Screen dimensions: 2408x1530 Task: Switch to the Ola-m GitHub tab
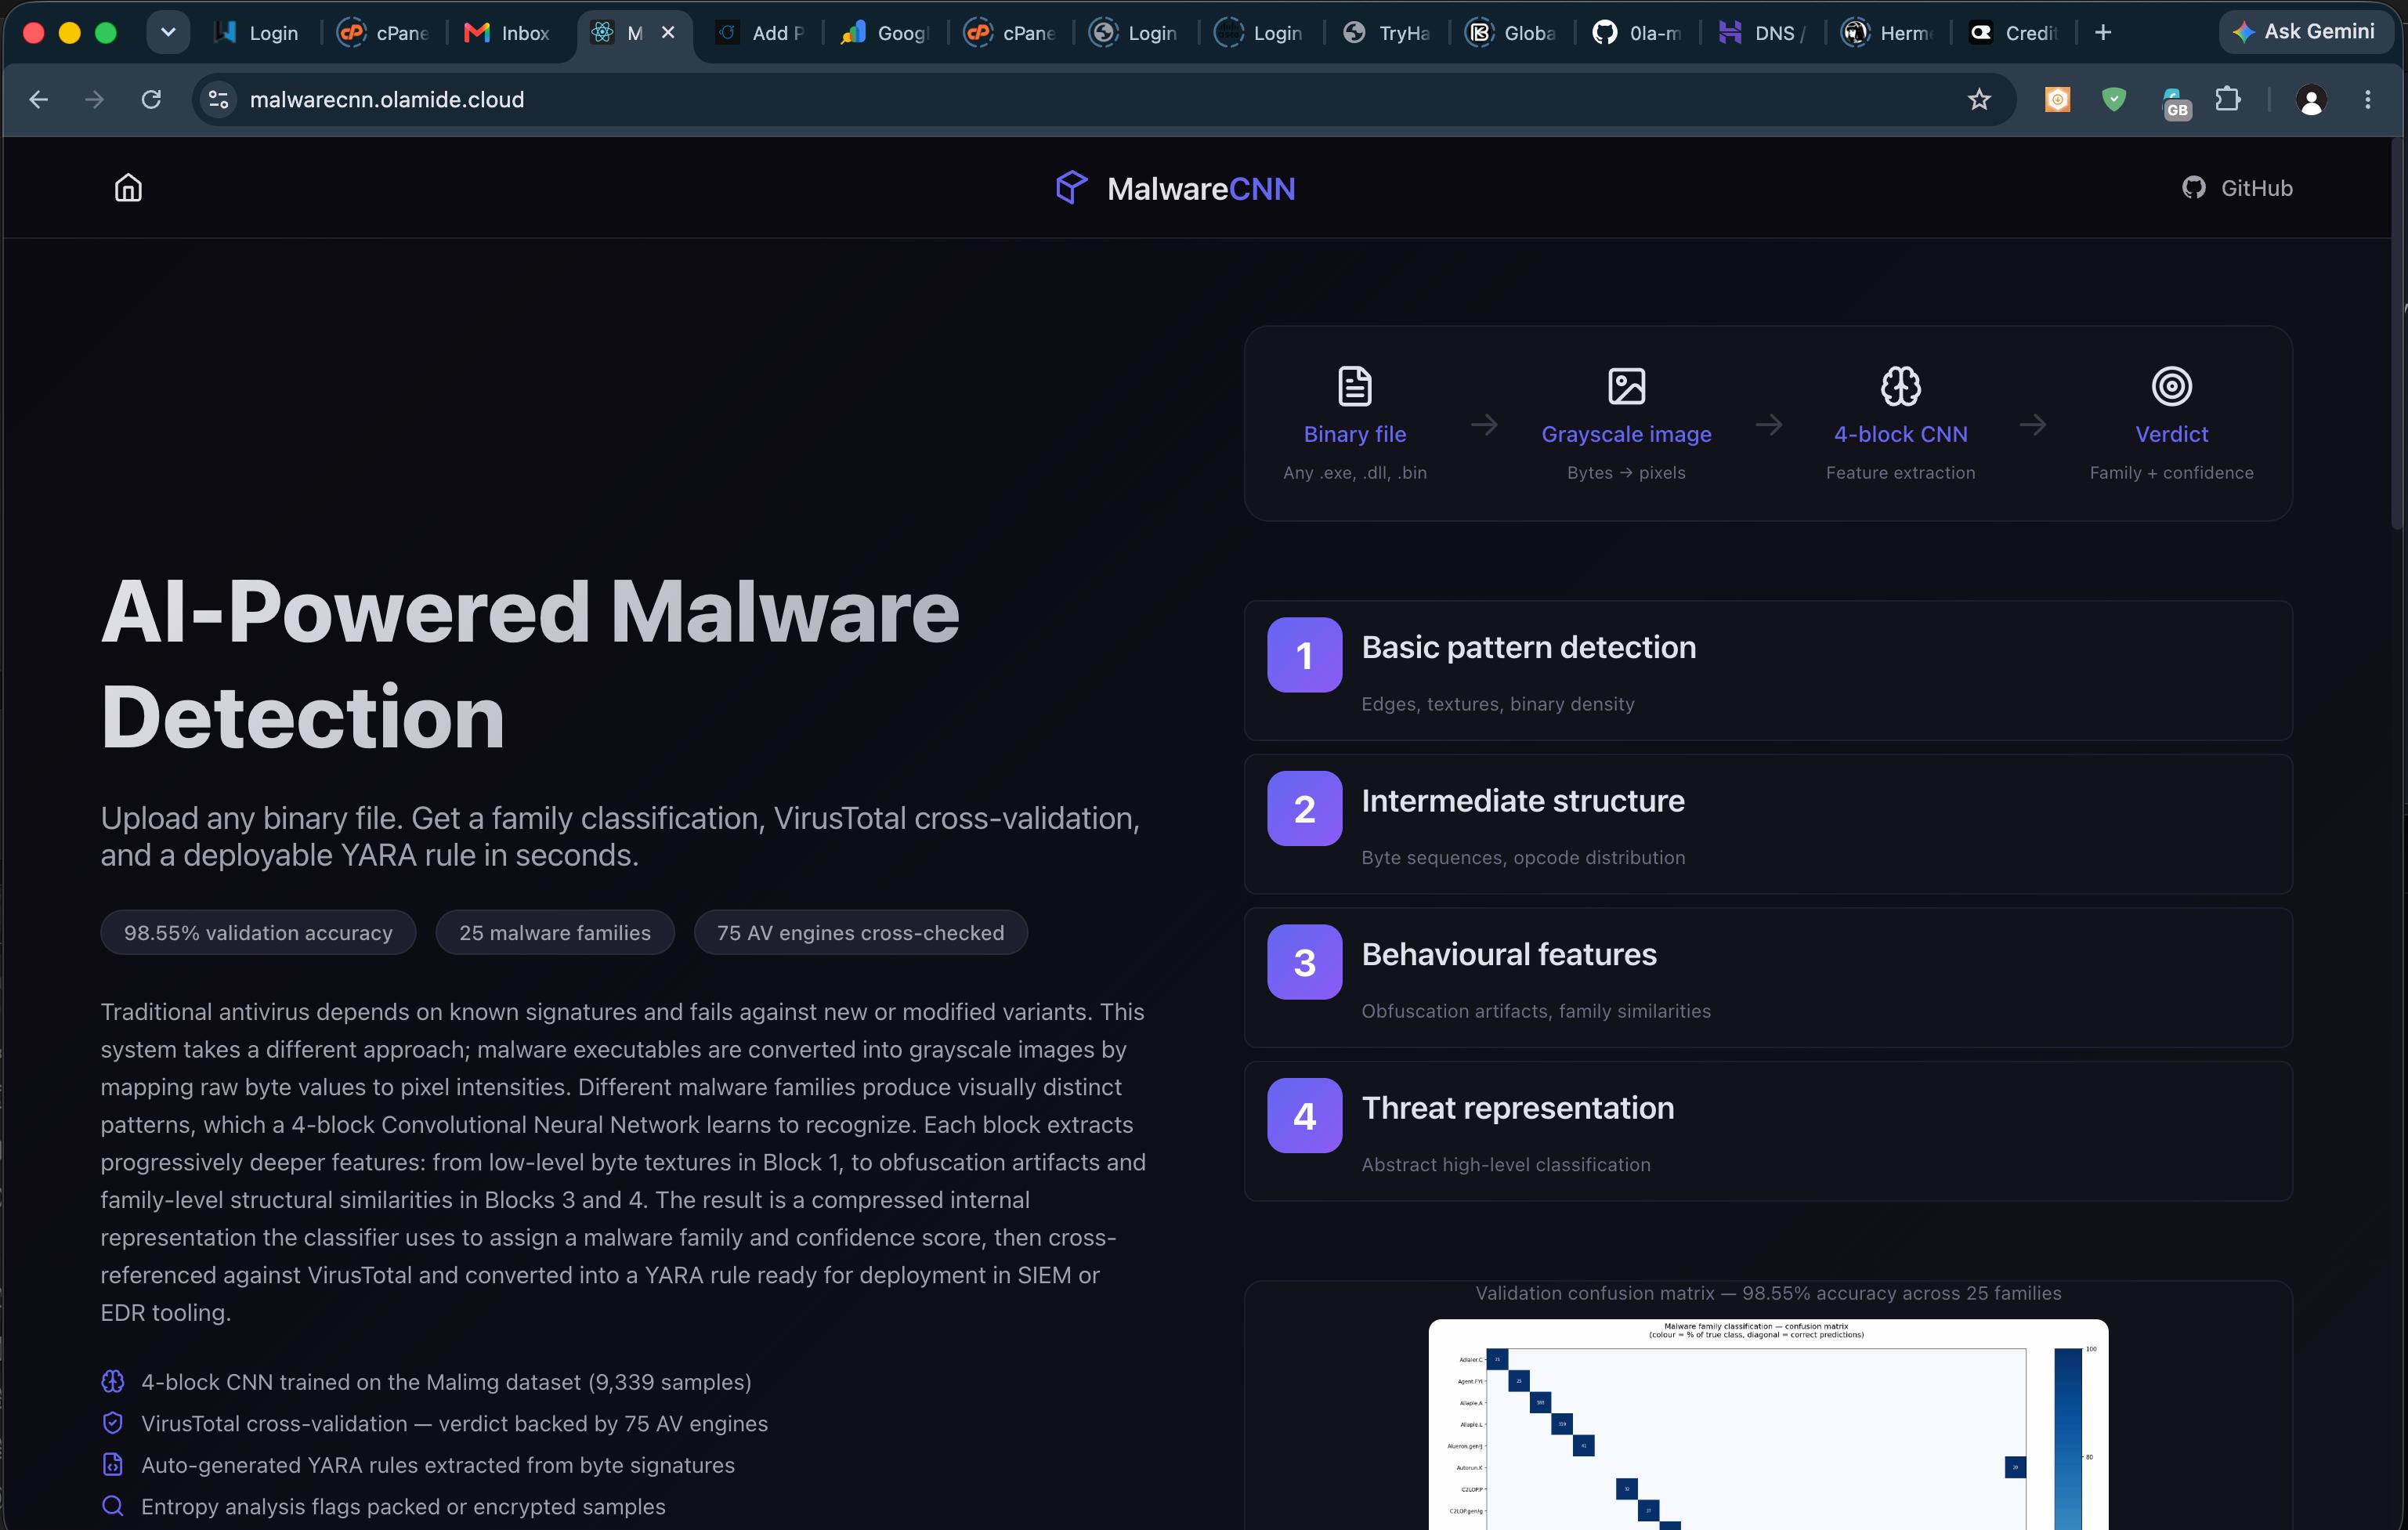[x=1638, y=32]
